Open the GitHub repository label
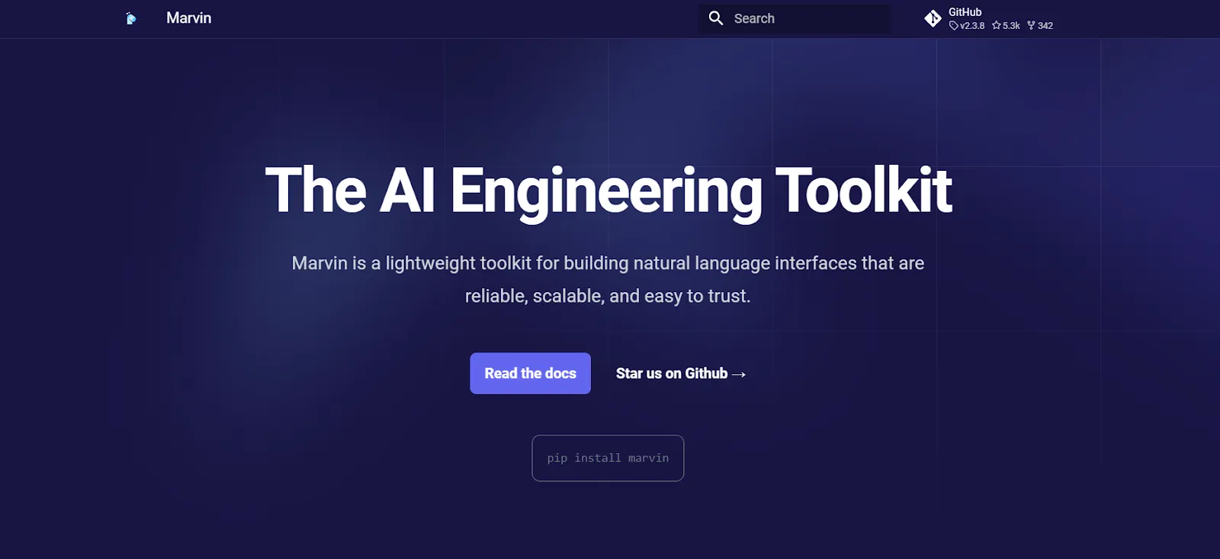This screenshot has height=559, width=1220. point(965,12)
